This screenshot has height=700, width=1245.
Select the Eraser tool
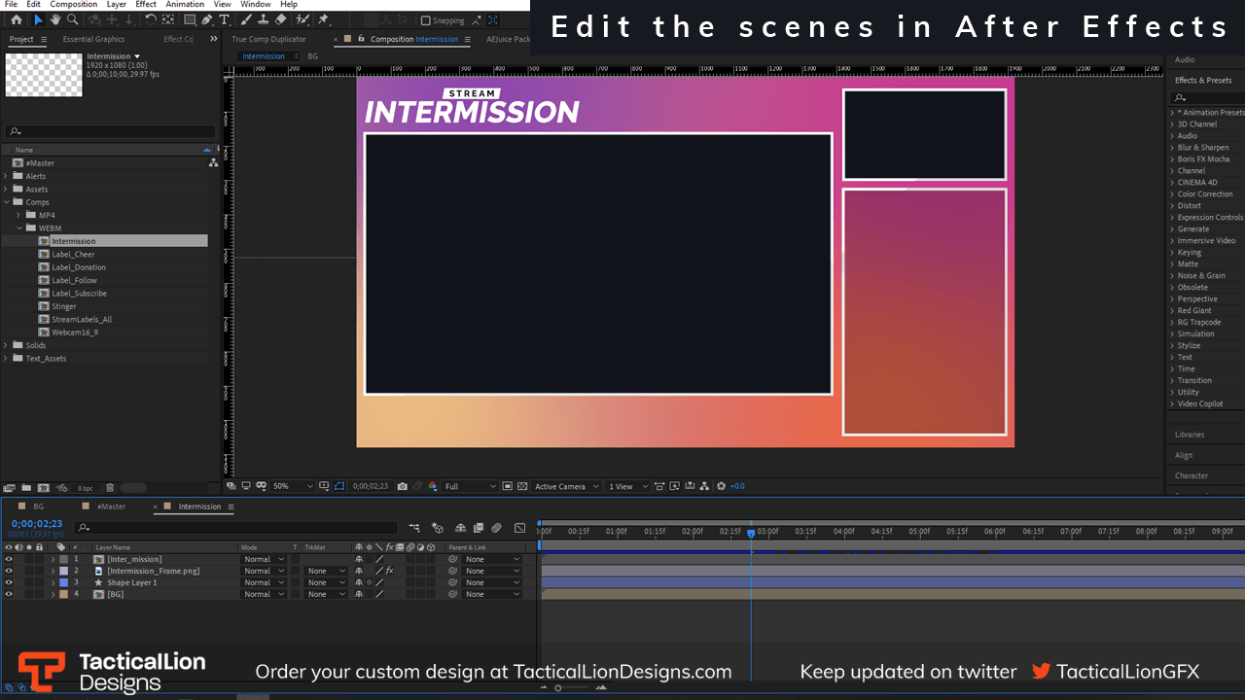[280, 19]
